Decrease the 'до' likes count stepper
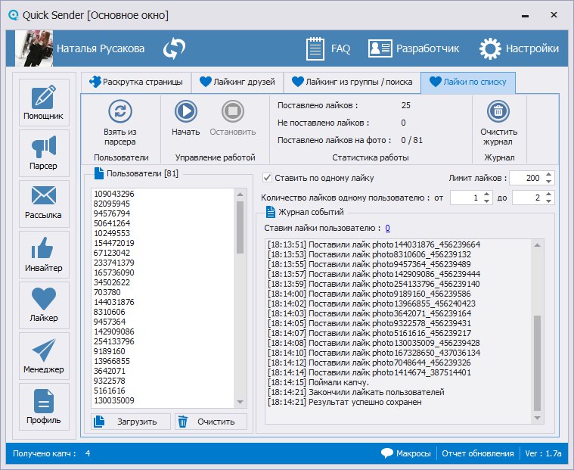 click(x=549, y=201)
